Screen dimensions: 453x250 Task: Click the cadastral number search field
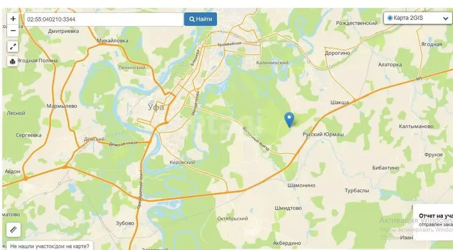pos(104,19)
